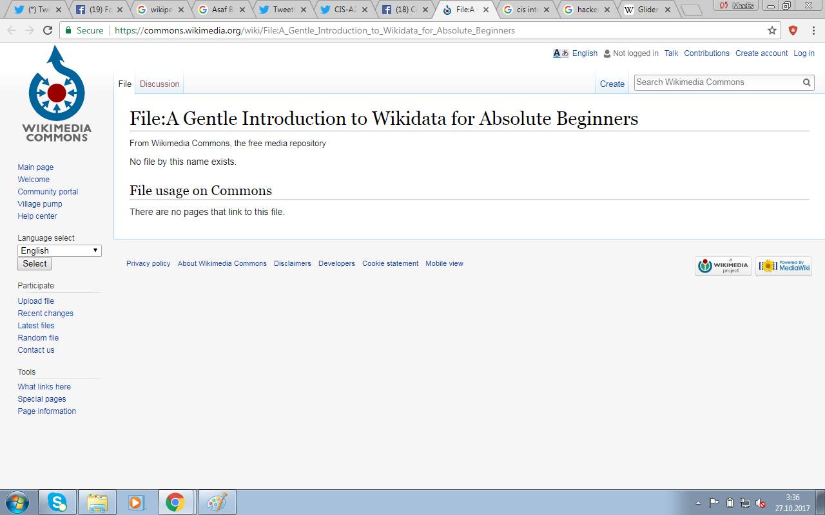Switch to the File page tab
The height and width of the screenshot is (515, 825).
coord(125,84)
